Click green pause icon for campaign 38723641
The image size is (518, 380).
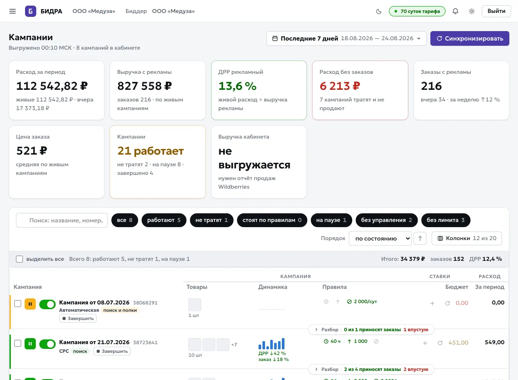30,344
